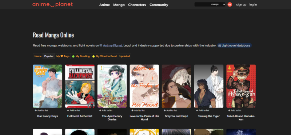Viewport: 291px width, 135px height.
Task: Select the My Reading tab
Action: [81, 56]
